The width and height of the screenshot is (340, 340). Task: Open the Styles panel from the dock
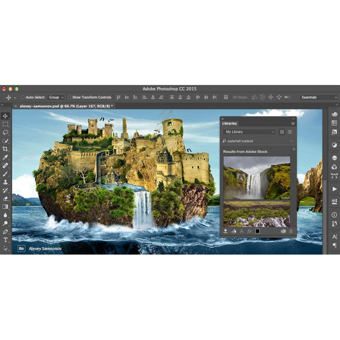334,132
